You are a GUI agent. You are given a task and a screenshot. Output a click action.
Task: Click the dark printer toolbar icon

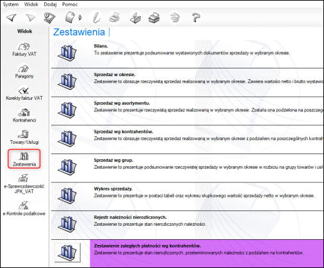154,18
